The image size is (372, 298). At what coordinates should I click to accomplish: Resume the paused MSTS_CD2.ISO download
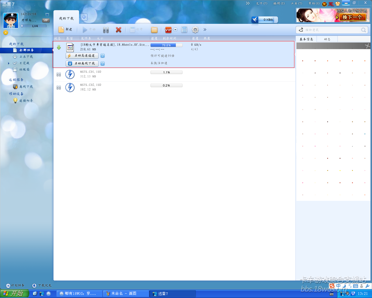59,88
